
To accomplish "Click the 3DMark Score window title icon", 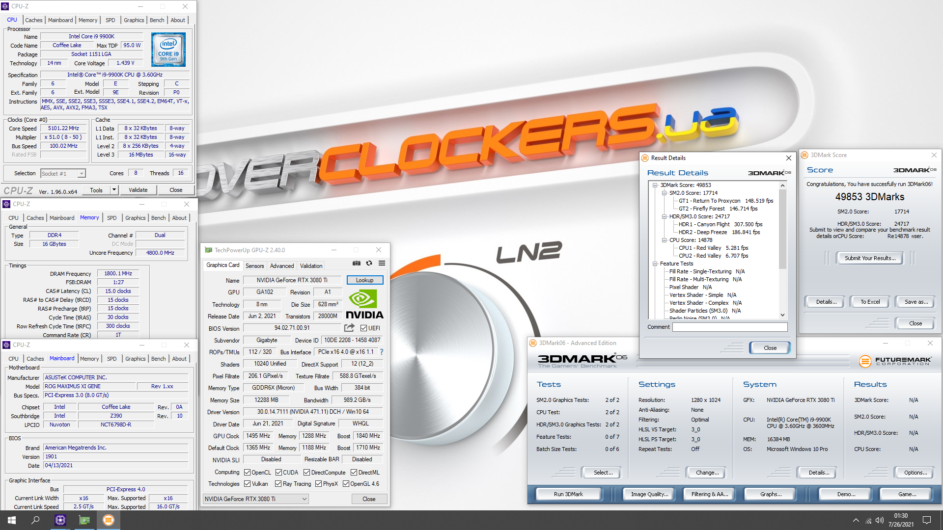I will (x=804, y=155).
